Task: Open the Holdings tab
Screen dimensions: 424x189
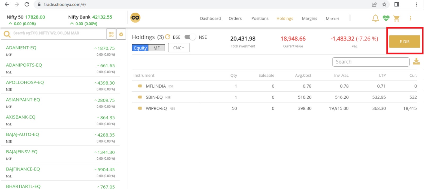Action: [285, 18]
